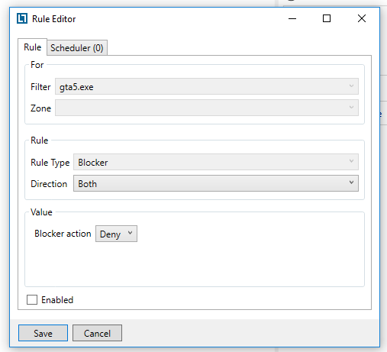Open the Direction dropdown set to Both

(x=216, y=183)
